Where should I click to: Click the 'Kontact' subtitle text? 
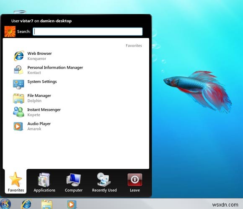(34, 73)
